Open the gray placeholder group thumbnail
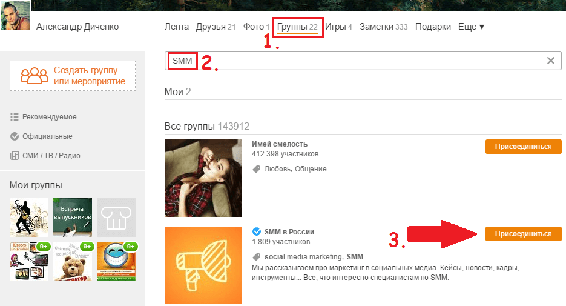 coord(116,218)
